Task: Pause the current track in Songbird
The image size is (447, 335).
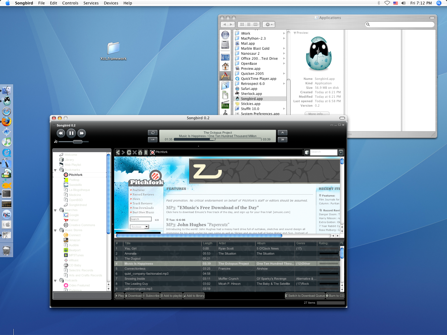Action: pos(71,133)
